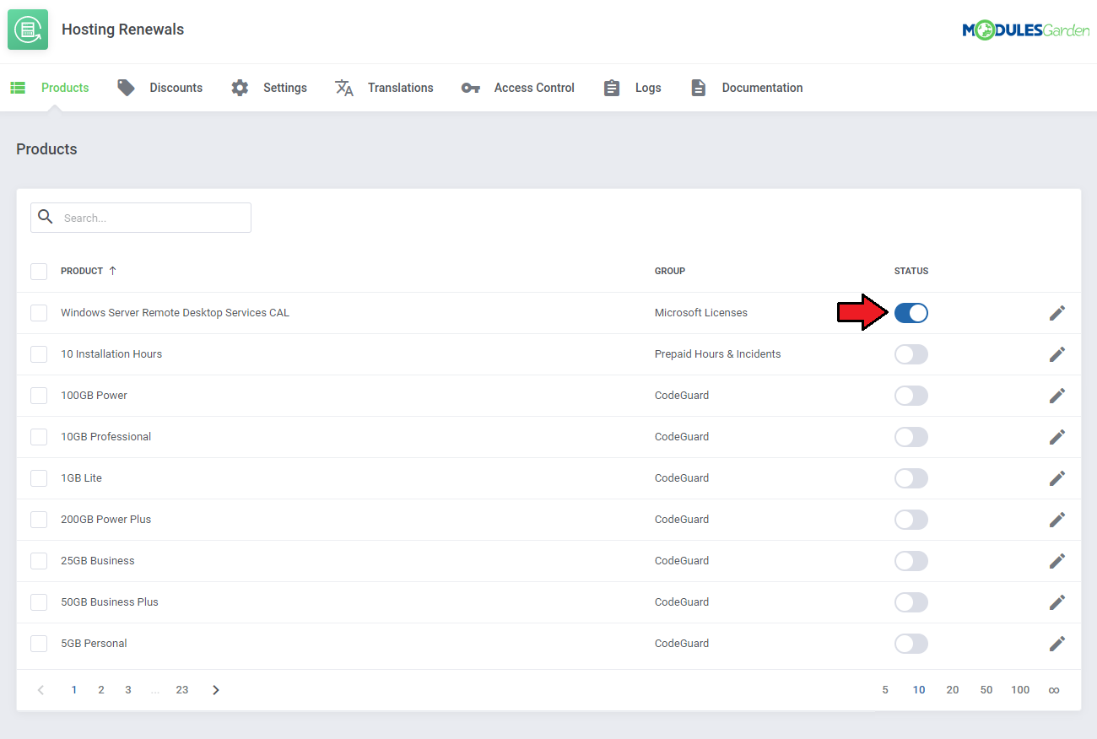Check the box for 10 Installation Hours
1097x739 pixels.
pyautogui.click(x=39, y=354)
